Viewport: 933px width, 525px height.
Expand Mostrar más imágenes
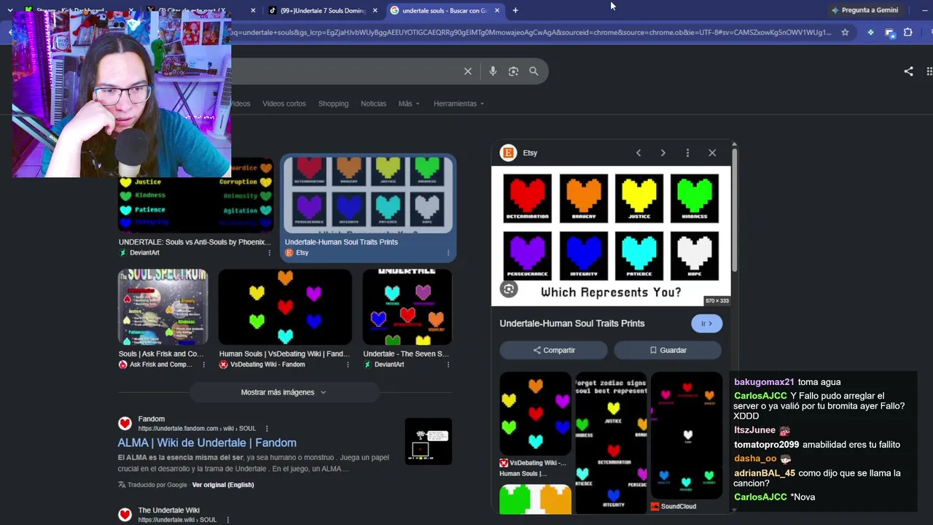(x=284, y=392)
